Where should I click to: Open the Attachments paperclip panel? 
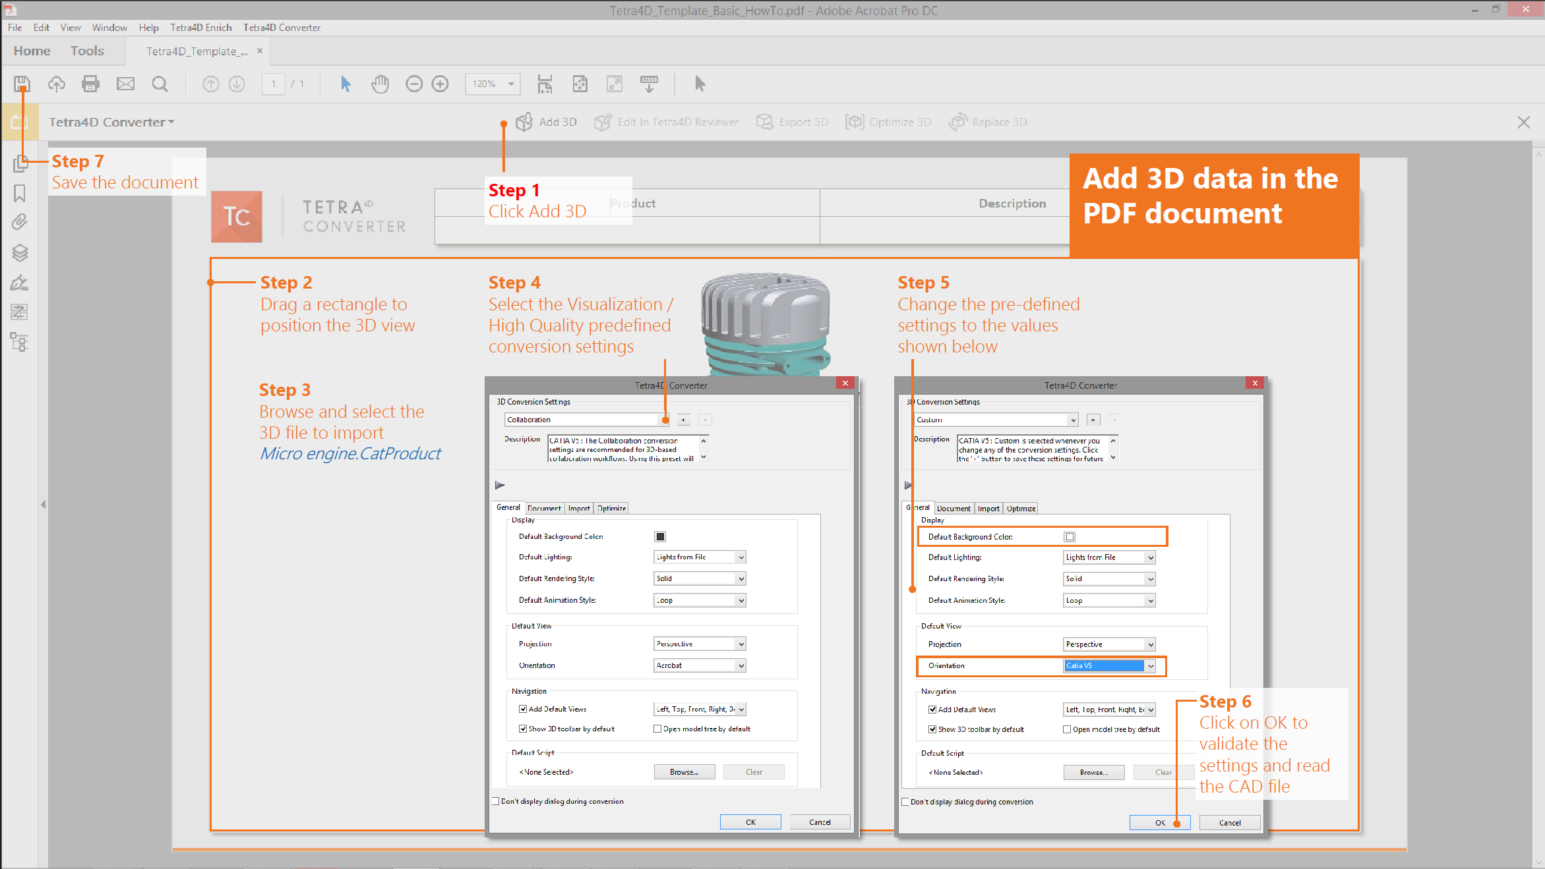(20, 222)
